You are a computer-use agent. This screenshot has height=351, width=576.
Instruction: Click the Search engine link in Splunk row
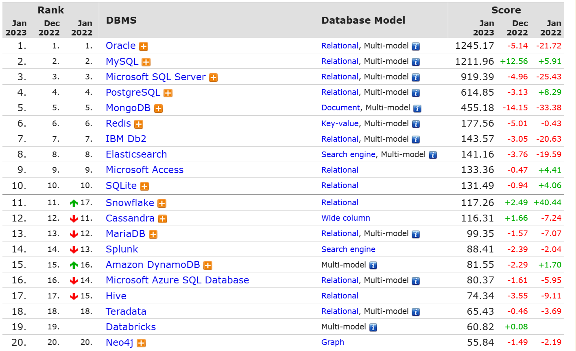click(x=348, y=249)
